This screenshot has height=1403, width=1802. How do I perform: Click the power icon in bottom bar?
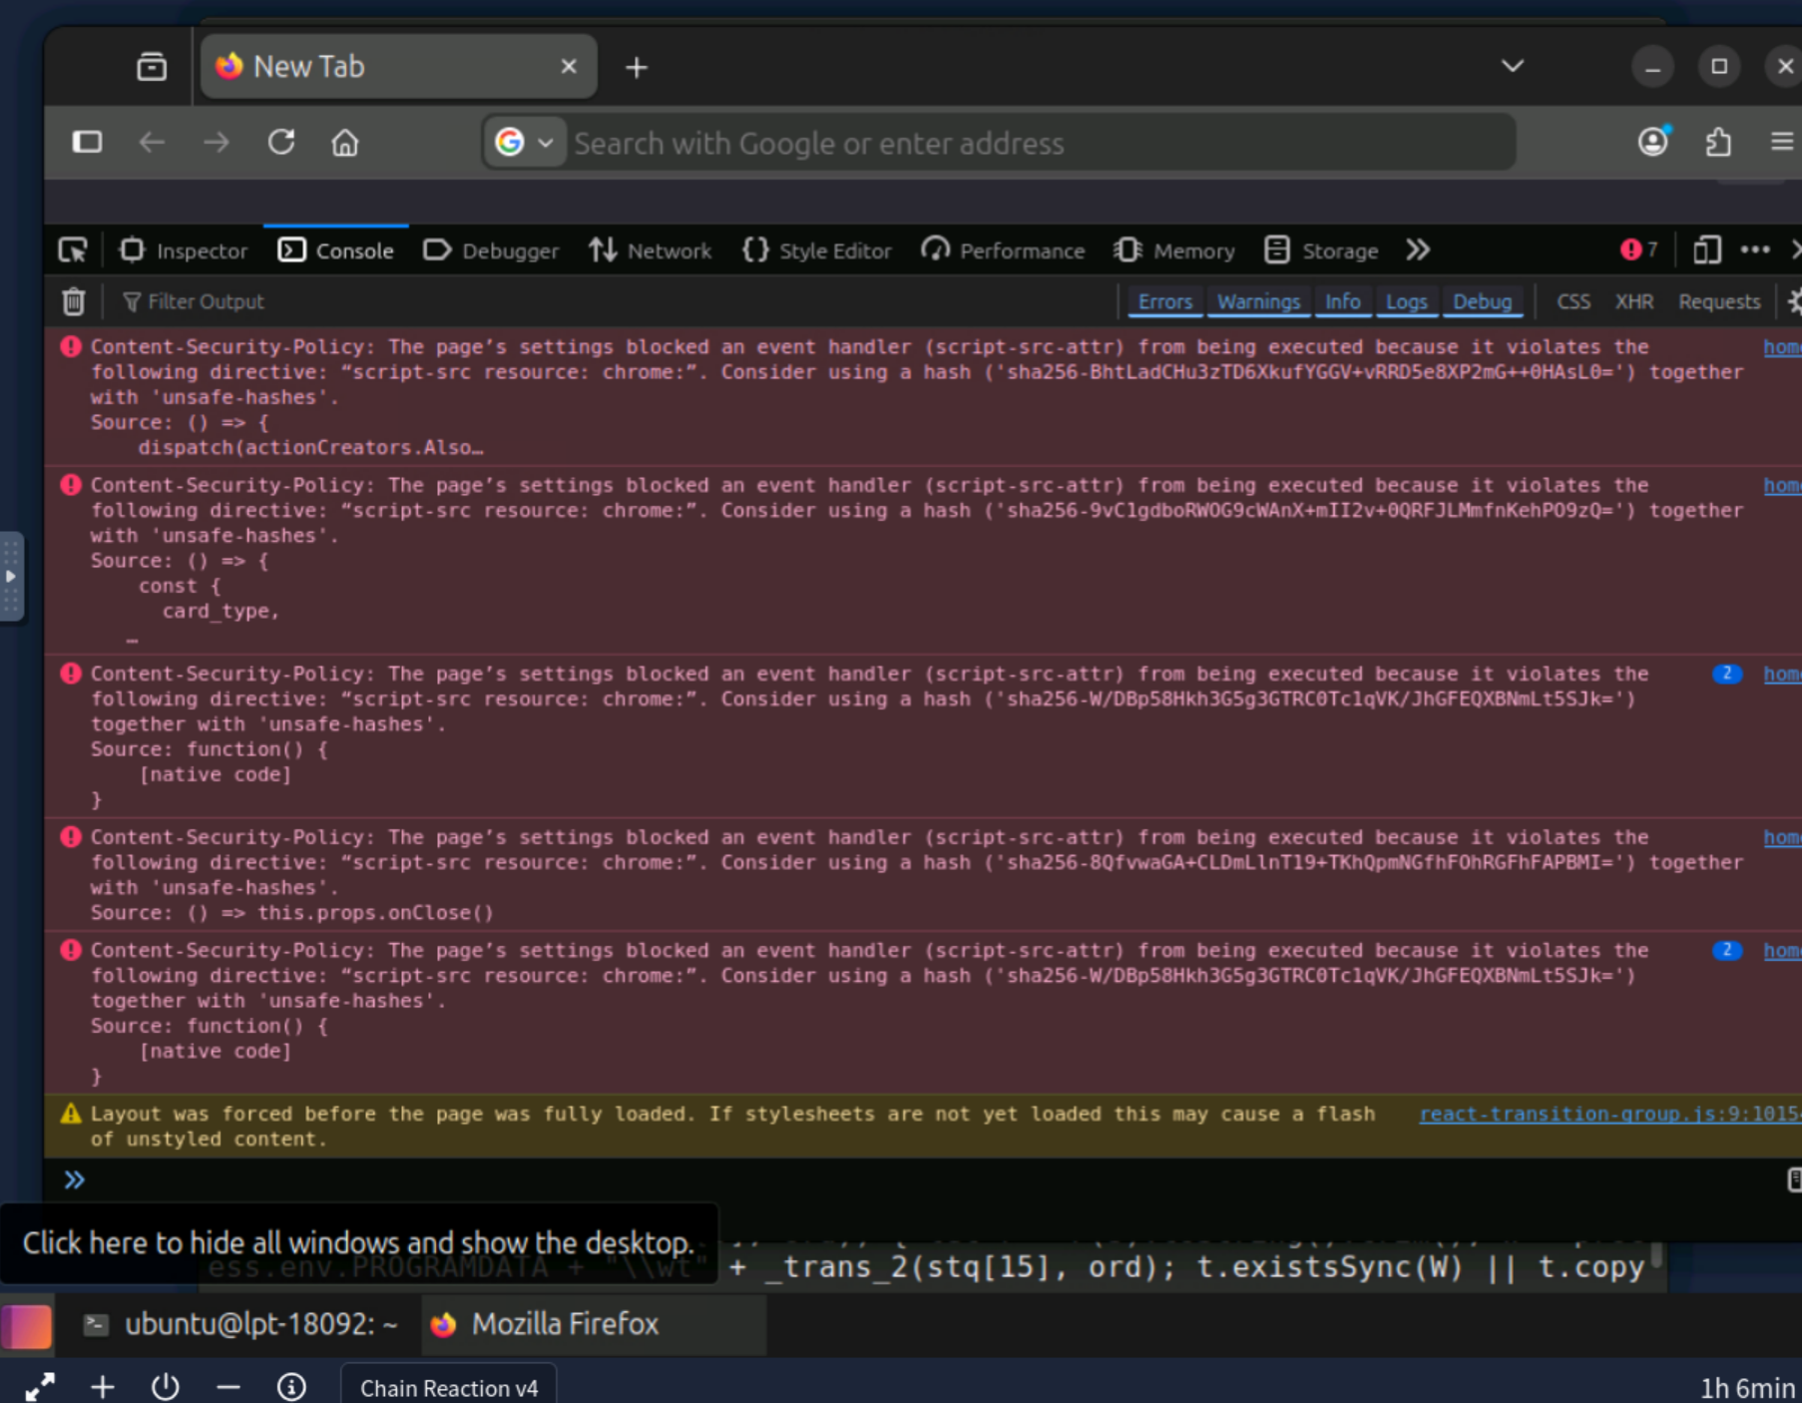pyautogui.click(x=166, y=1386)
